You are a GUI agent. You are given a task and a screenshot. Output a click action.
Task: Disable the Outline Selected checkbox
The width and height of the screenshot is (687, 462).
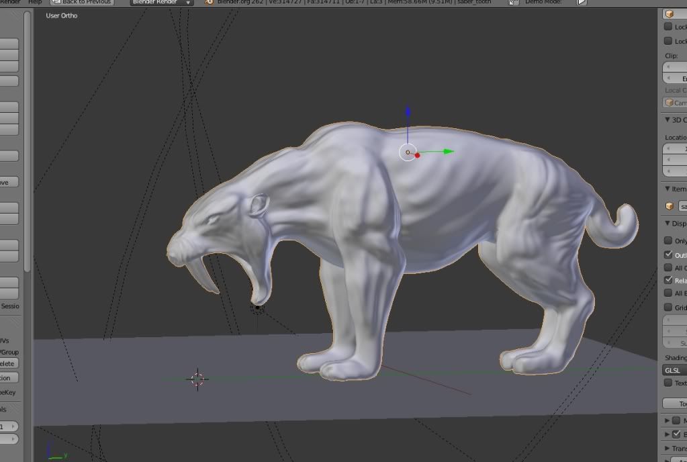point(668,255)
